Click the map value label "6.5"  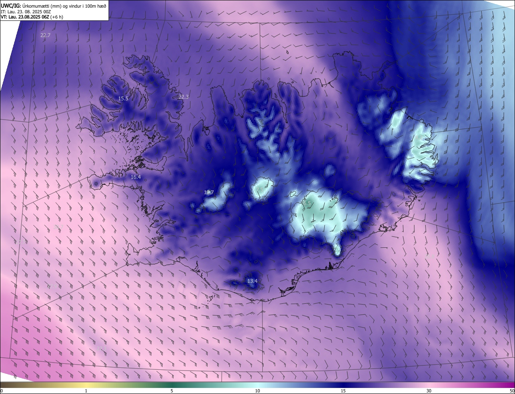point(307,203)
